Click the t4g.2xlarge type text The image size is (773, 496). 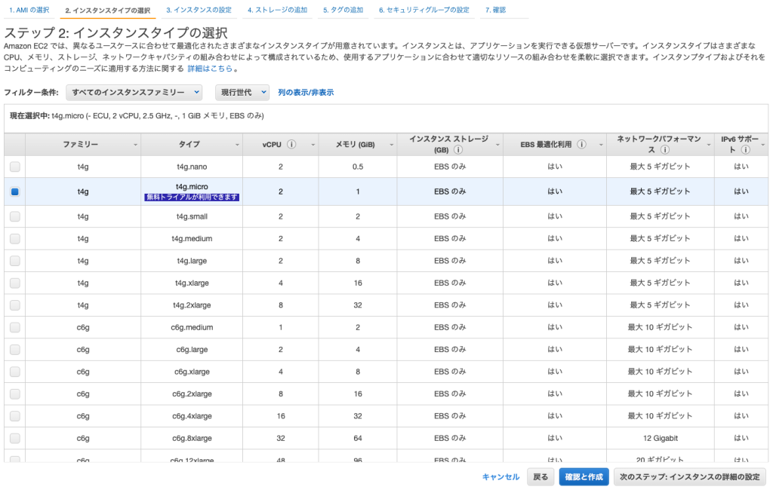[x=192, y=305]
